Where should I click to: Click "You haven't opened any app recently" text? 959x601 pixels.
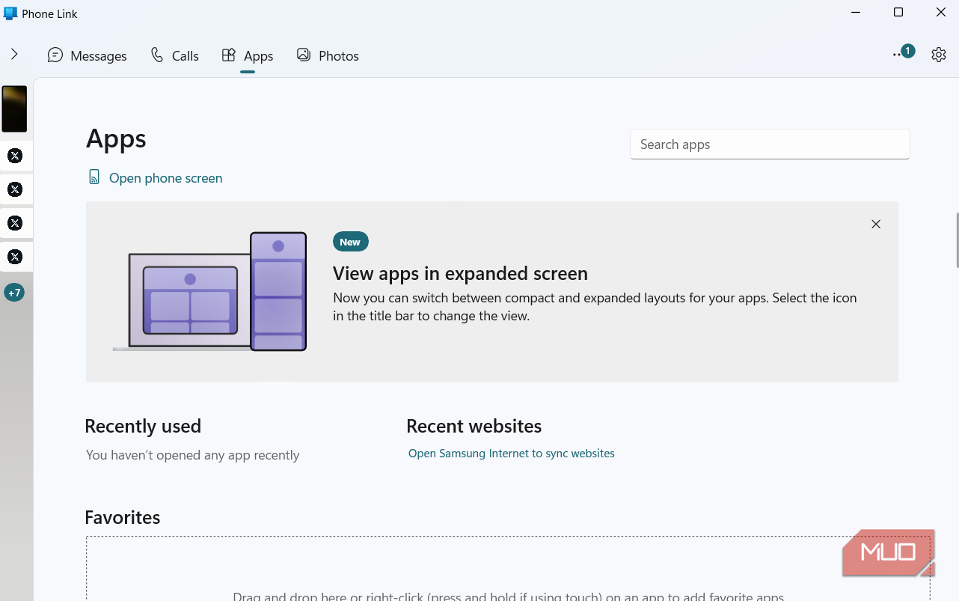point(192,455)
